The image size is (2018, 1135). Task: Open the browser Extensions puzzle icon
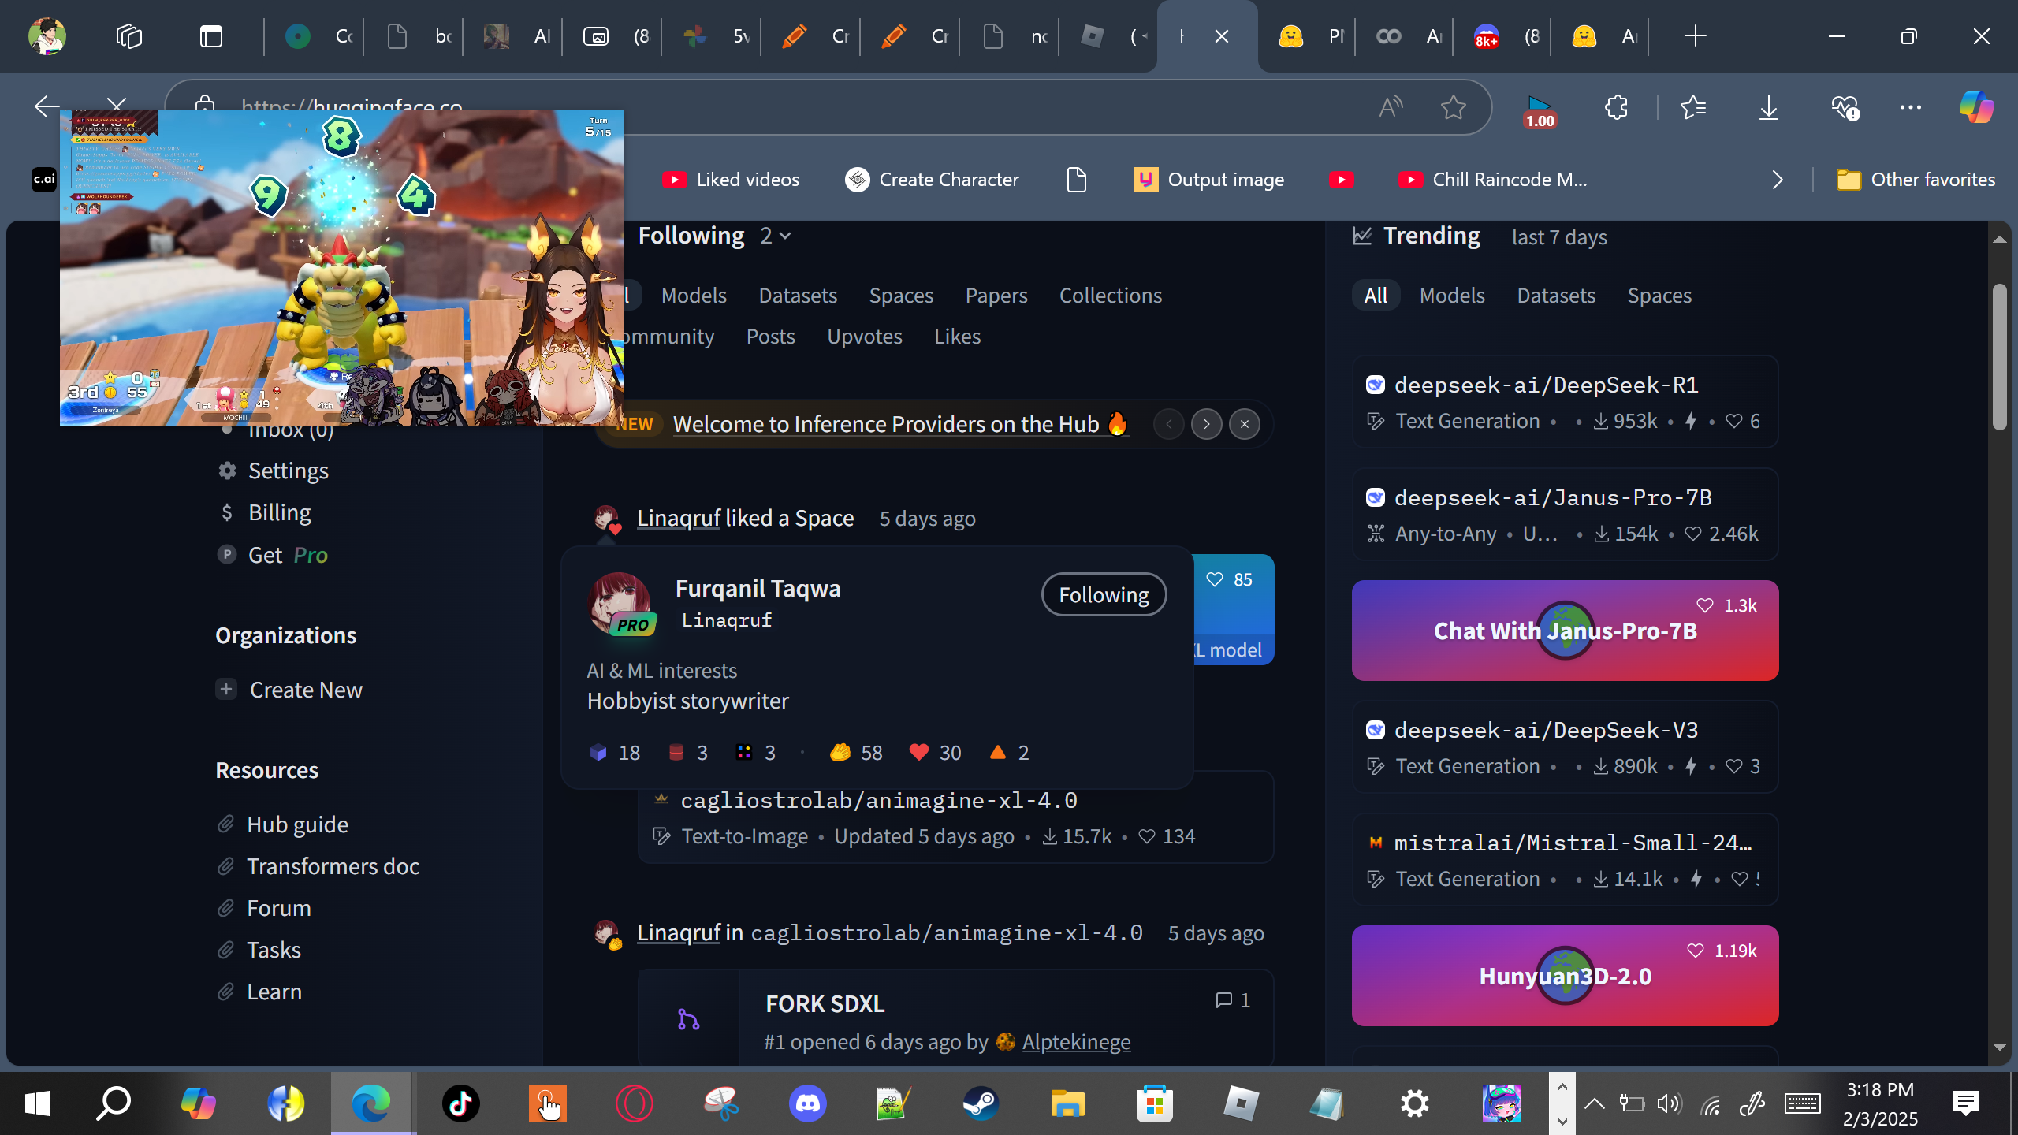pos(1616,107)
